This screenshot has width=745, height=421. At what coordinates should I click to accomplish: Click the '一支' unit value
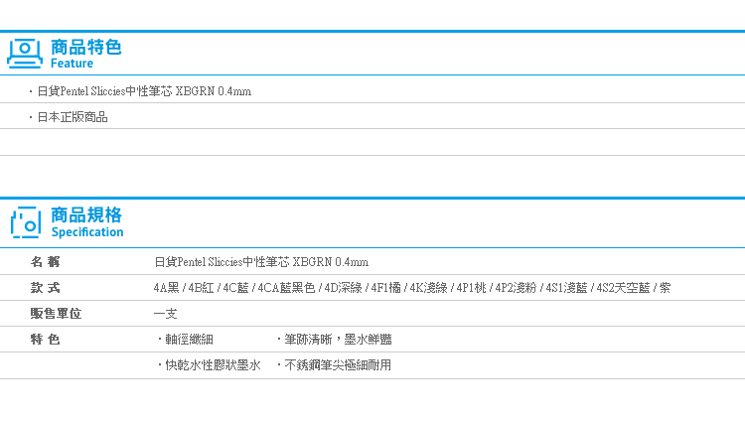pos(165,314)
